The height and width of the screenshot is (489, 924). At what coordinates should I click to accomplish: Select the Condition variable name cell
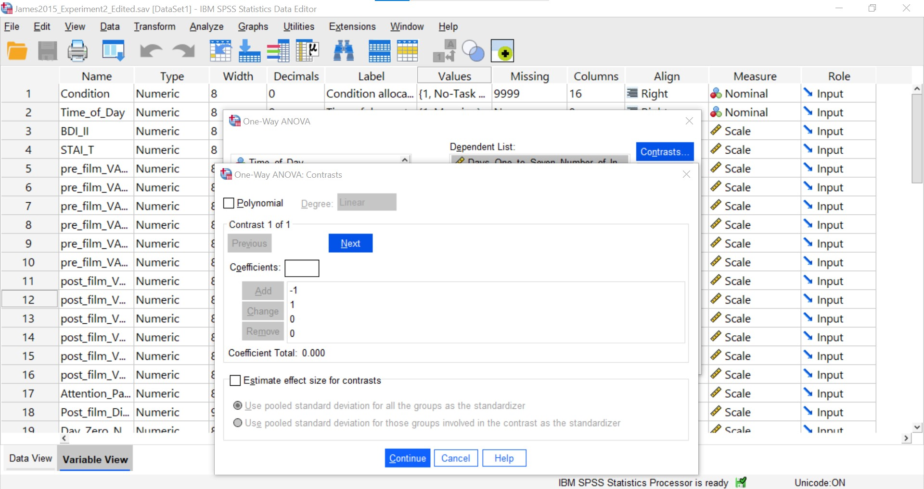click(96, 93)
